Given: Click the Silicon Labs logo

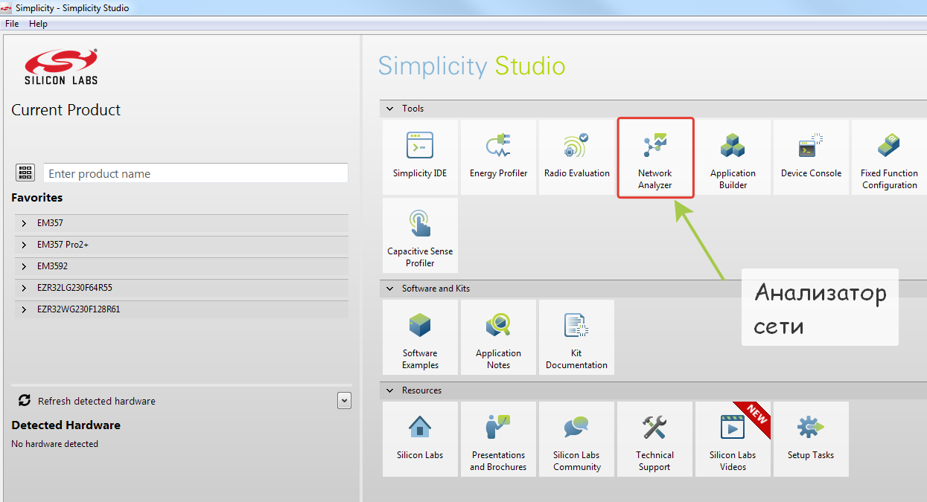Looking at the screenshot, I should pos(61,67).
